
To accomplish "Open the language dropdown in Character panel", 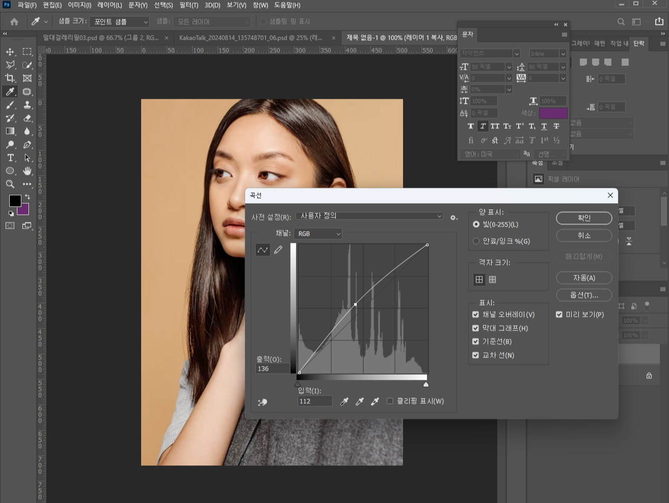I will click(x=490, y=154).
